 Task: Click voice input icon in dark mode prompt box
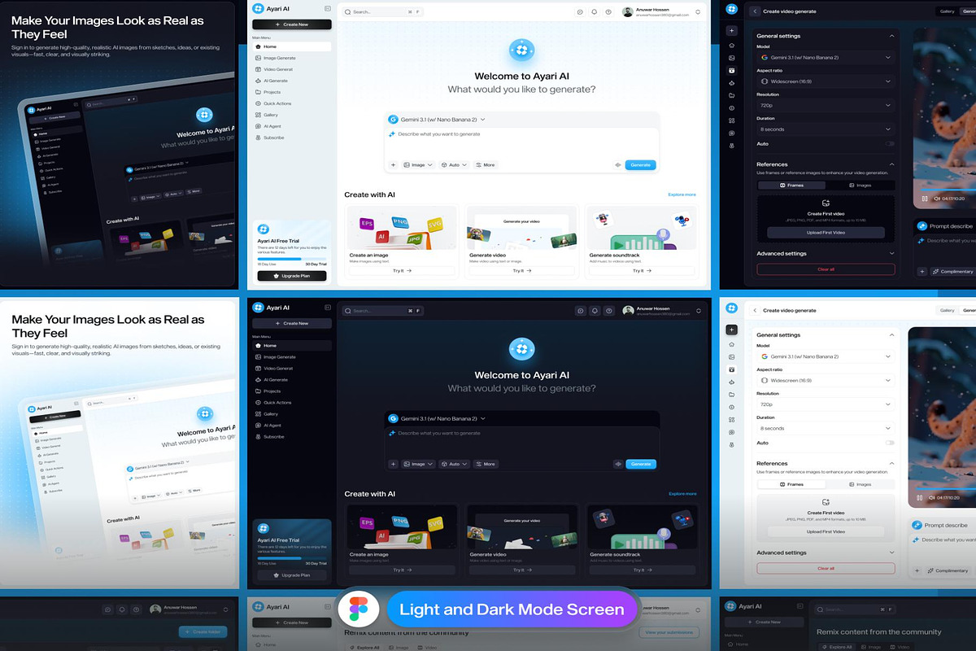618,464
